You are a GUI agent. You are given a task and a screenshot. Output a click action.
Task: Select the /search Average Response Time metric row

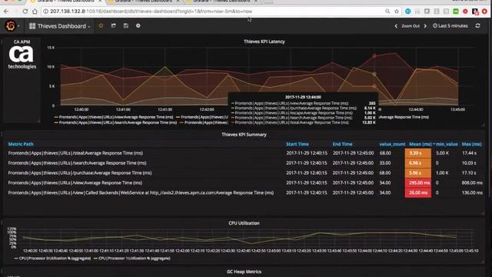pos(244,163)
